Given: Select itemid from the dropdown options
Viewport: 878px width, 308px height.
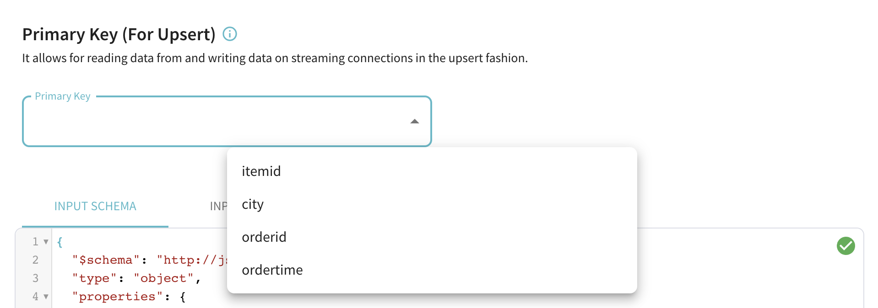Looking at the screenshot, I should click(x=261, y=171).
